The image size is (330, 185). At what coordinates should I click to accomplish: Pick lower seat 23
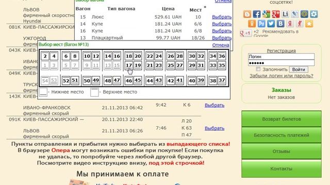(159, 65)
